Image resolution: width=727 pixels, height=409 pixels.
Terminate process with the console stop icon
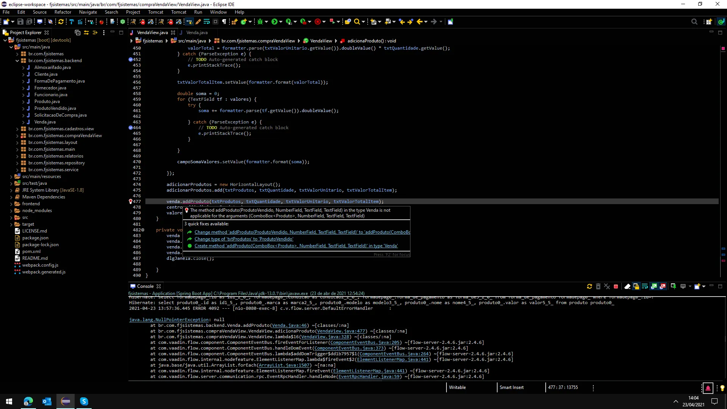(616, 287)
